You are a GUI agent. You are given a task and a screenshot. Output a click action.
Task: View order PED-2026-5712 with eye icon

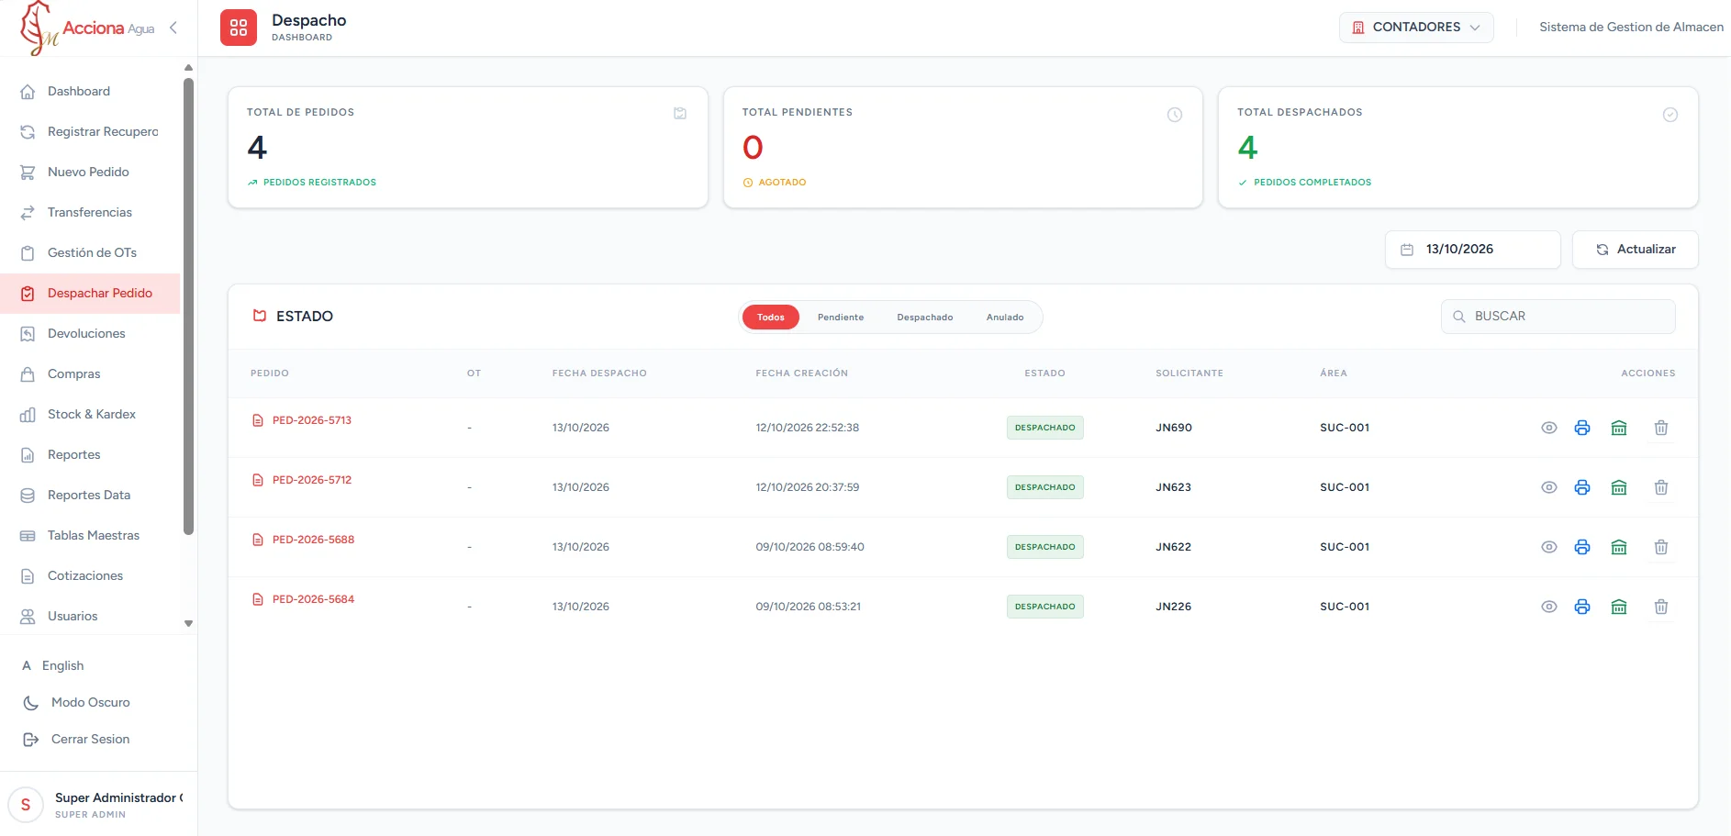(1549, 487)
